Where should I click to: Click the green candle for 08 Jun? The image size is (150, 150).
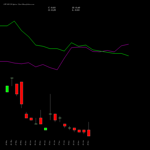46,129
